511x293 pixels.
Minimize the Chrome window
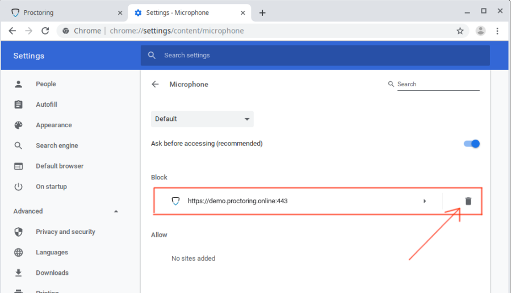coord(467,11)
